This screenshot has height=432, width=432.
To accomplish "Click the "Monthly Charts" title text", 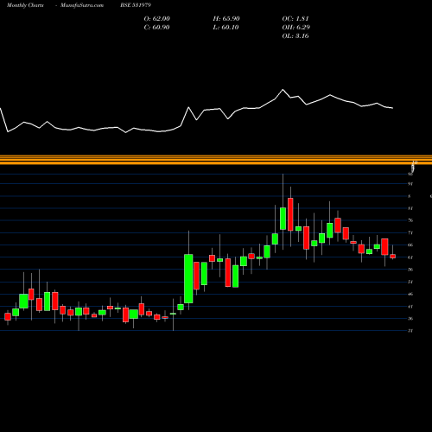I will click(x=25, y=5).
